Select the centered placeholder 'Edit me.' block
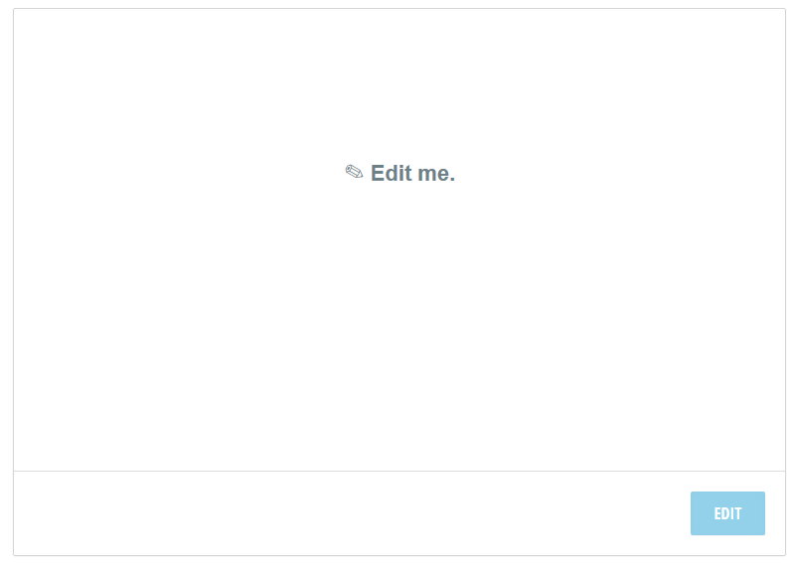 (x=400, y=173)
